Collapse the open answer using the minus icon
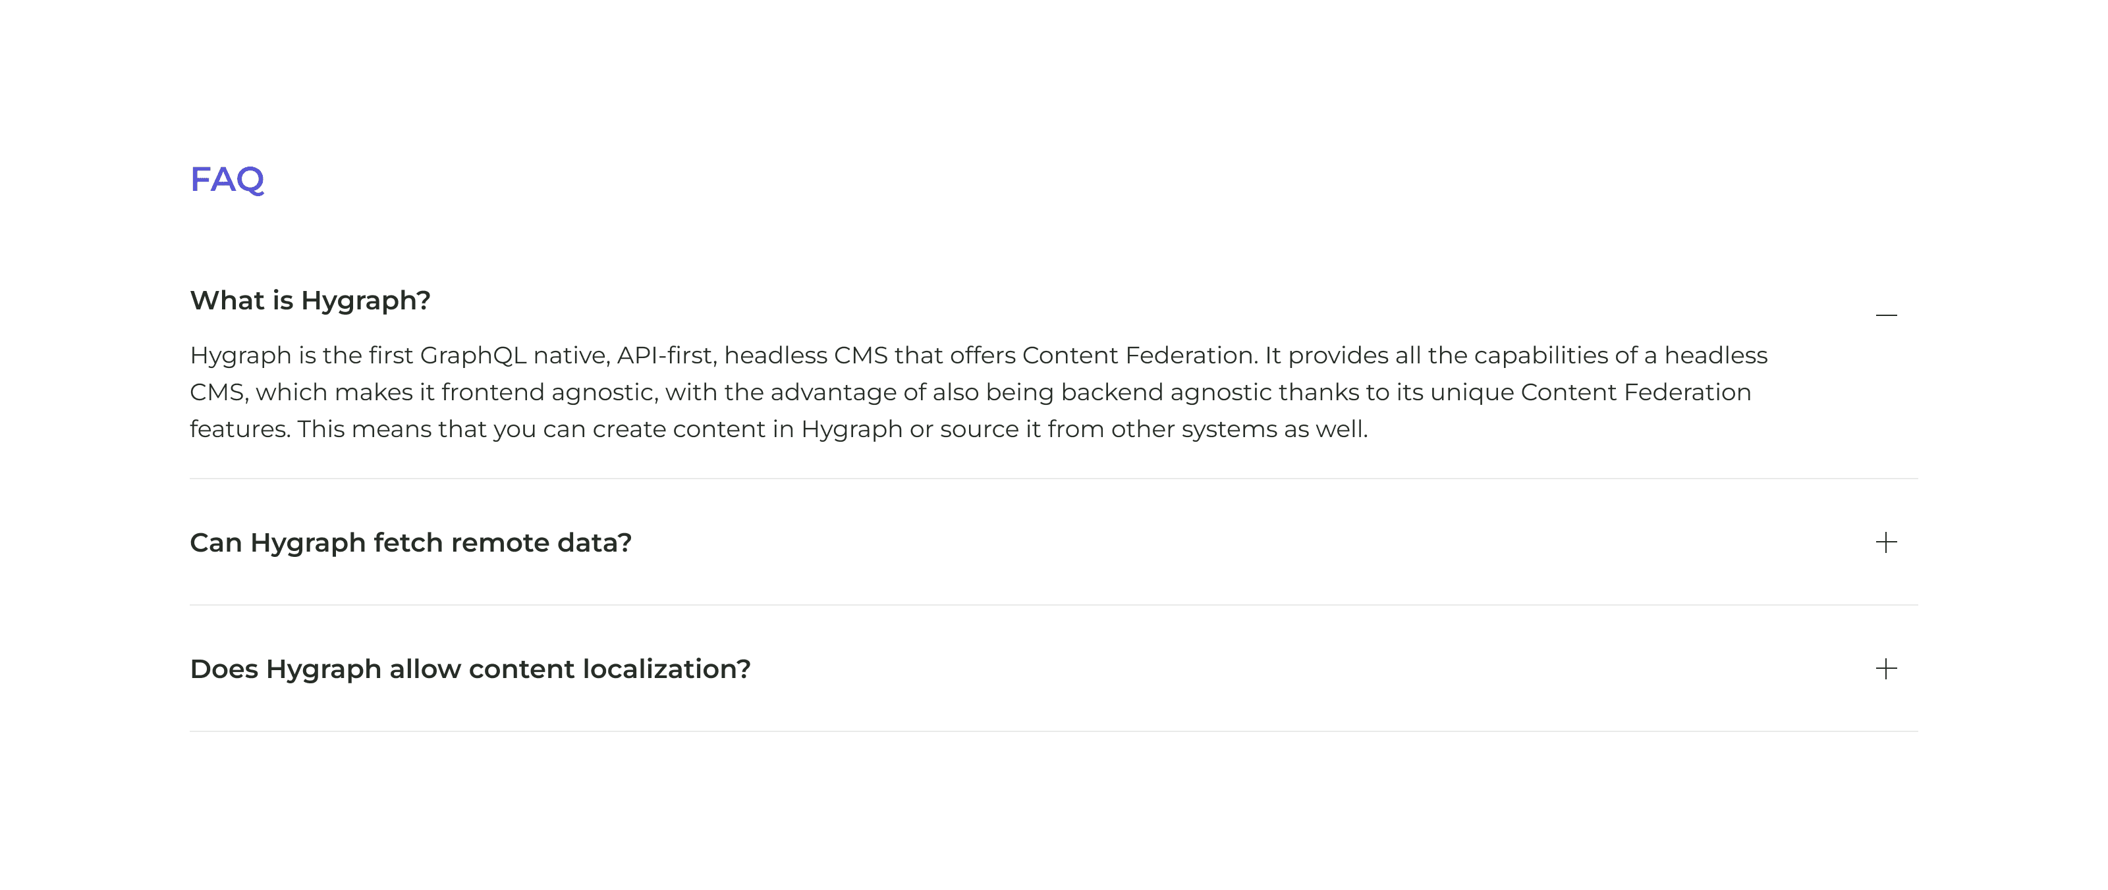Viewport: 2108px width, 890px height. point(1885,315)
